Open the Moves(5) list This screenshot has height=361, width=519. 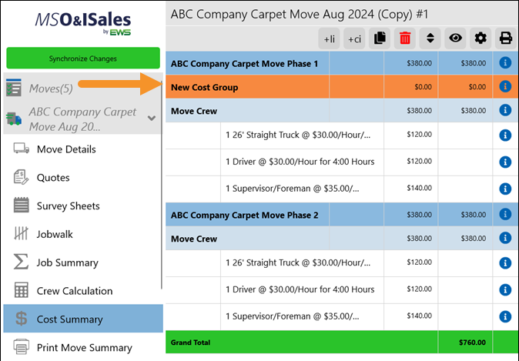click(51, 89)
